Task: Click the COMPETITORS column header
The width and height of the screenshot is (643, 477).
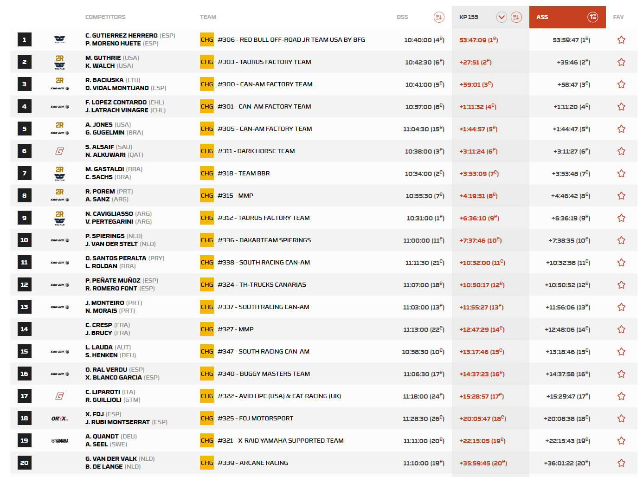Action: pyautogui.click(x=105, y=17)
